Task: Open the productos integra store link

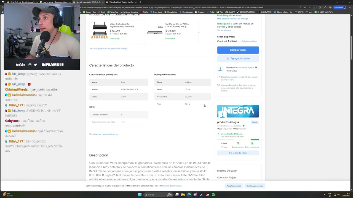Action: 246,67
